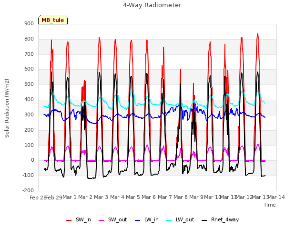Image resolution: width=305 pixels, height=229 pixels.
Task: Click the -200 y-axis tick label
Action: (x=28, y=190)
